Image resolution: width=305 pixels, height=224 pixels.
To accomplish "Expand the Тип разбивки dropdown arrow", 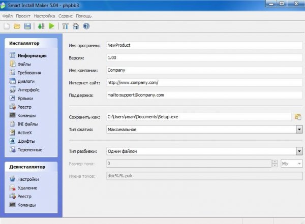I will [x=299, y=151].
